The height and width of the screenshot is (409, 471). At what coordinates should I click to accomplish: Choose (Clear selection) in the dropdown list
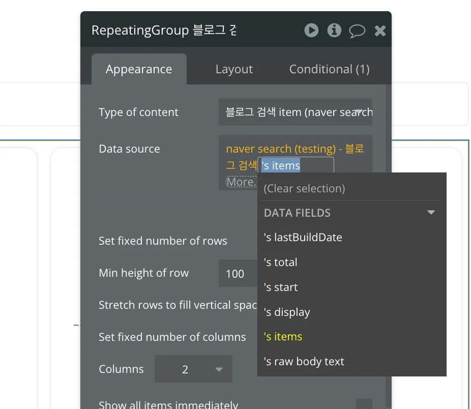304,188
